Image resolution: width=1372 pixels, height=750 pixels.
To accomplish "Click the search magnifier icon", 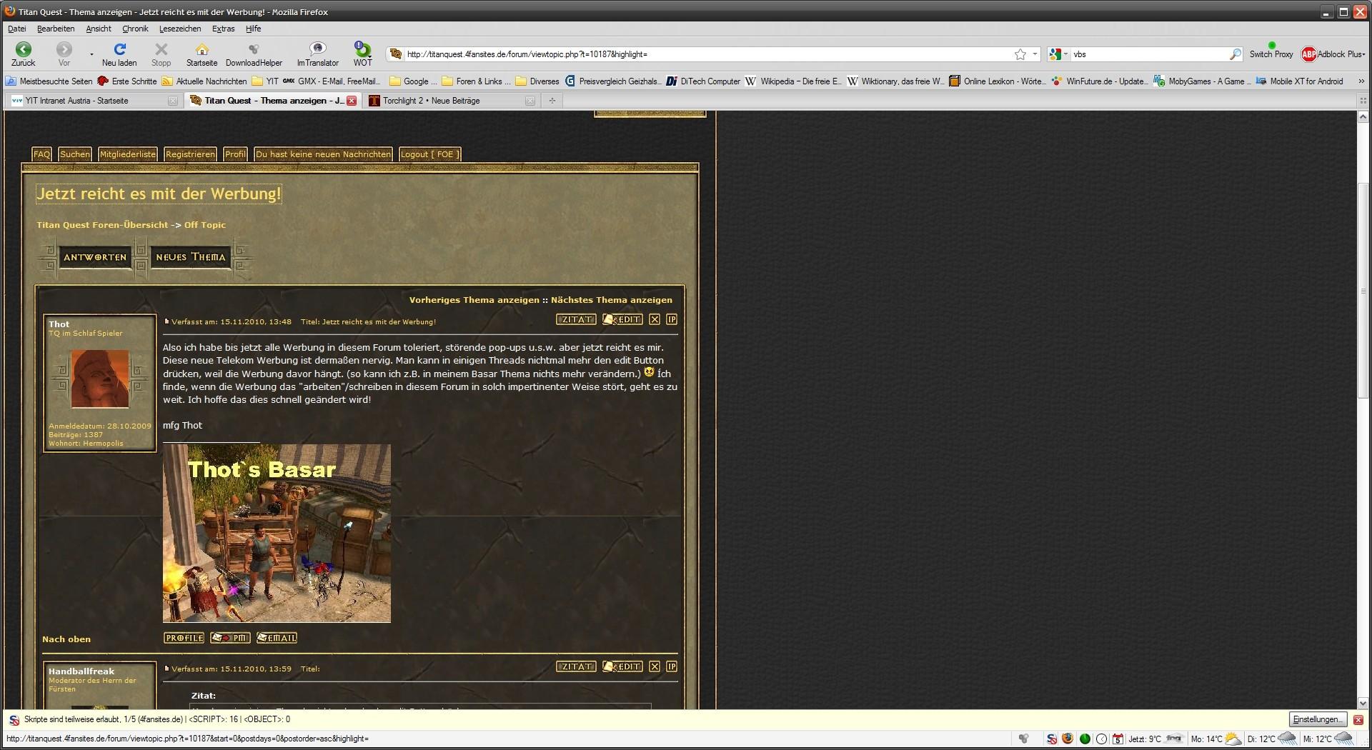I will click(x=1235, y=54).
